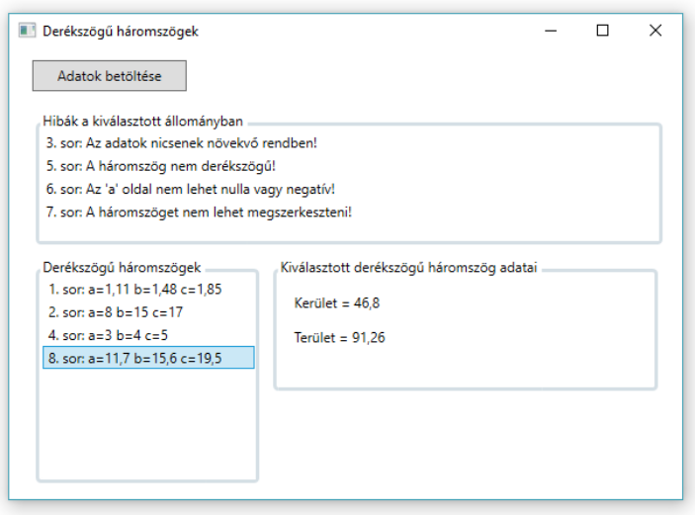Maximize the application window
The height and width of the screenshot is (515, 695).
(603, 31)
